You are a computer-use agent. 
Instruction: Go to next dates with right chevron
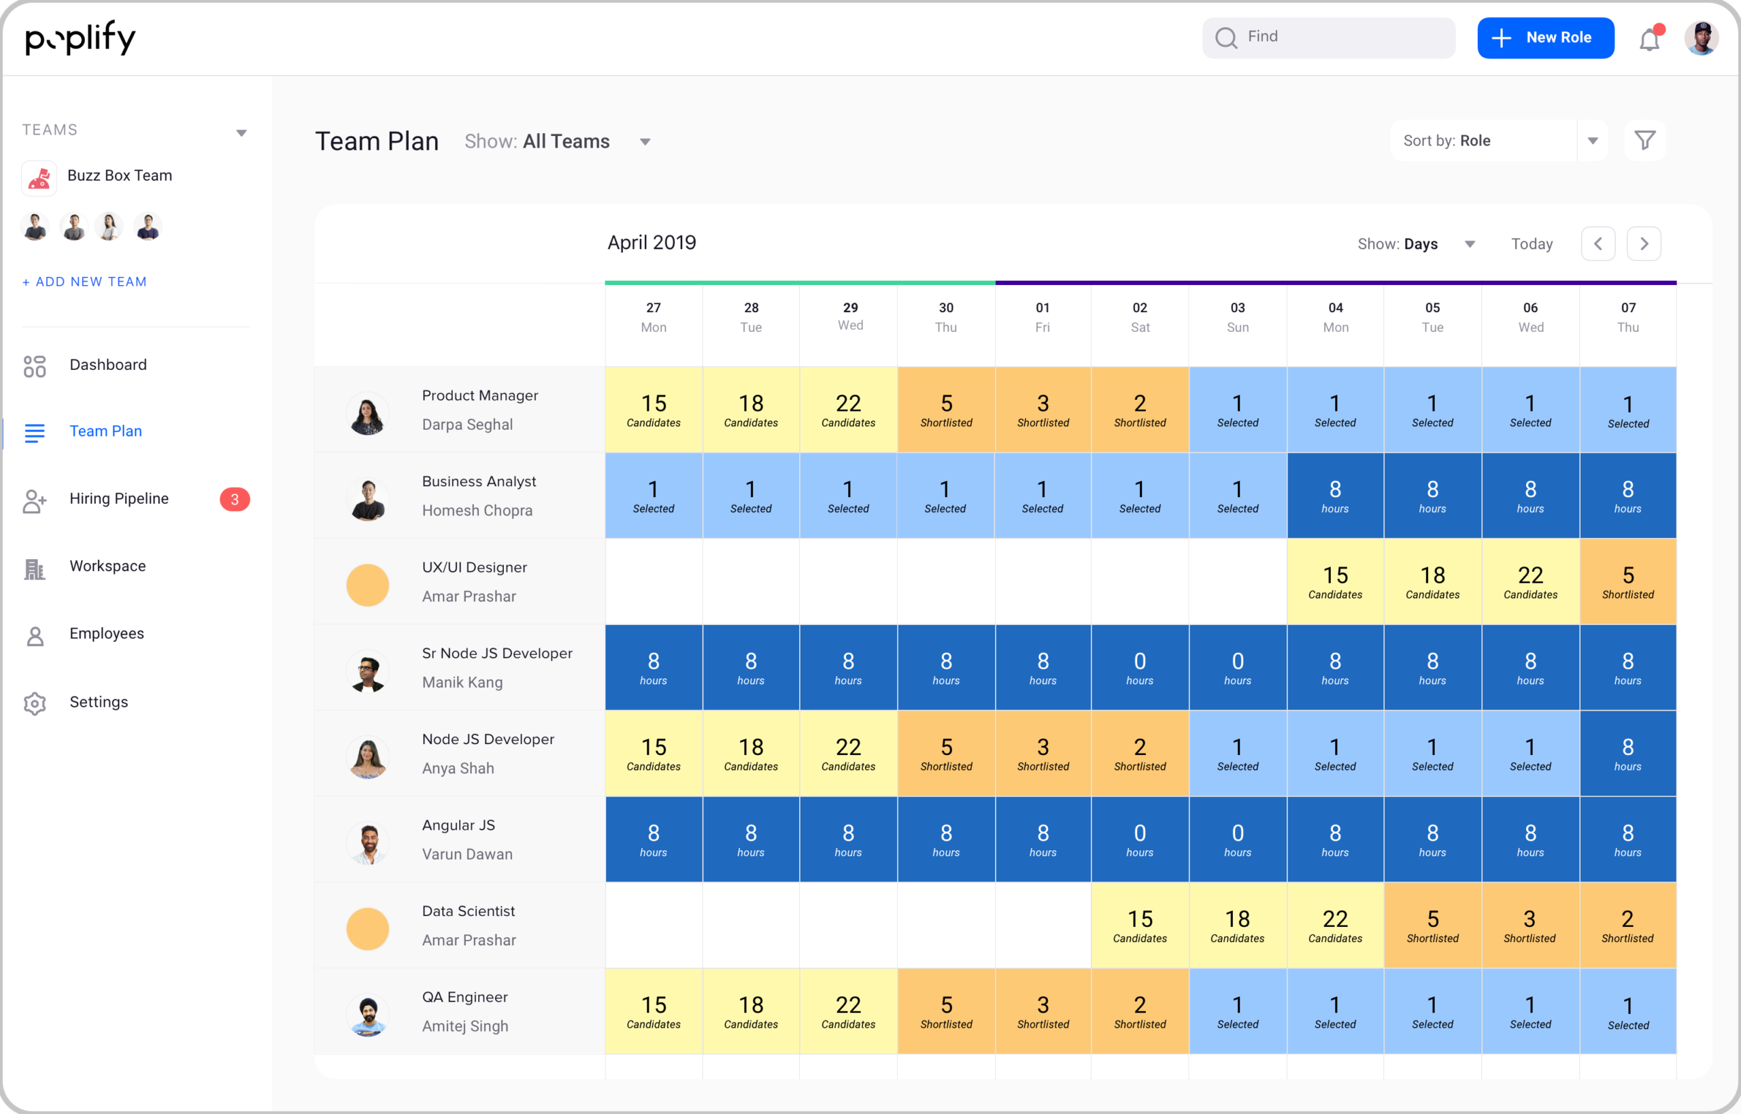coord(1643,243)
